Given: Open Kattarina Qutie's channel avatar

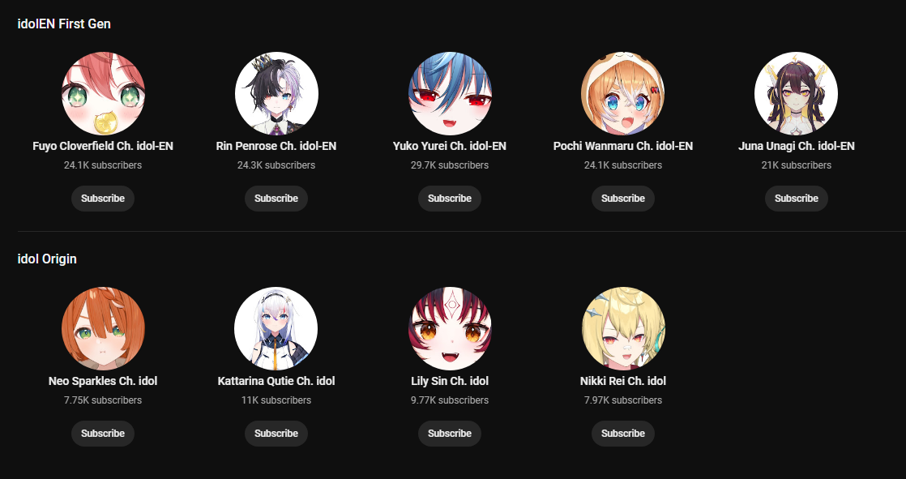Looking at the screenshot, I should point(276,329).
